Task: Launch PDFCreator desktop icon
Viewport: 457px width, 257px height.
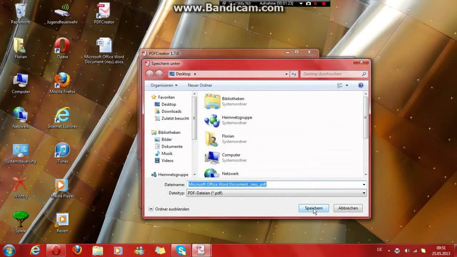Action: pyautogui.click(x=104, y=14)
